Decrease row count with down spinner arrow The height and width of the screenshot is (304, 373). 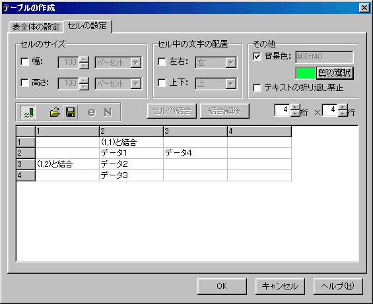point(343,113)
